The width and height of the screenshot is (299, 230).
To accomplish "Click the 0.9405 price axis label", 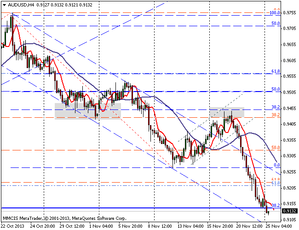I will pyautogui.click(x=290, y=124).
